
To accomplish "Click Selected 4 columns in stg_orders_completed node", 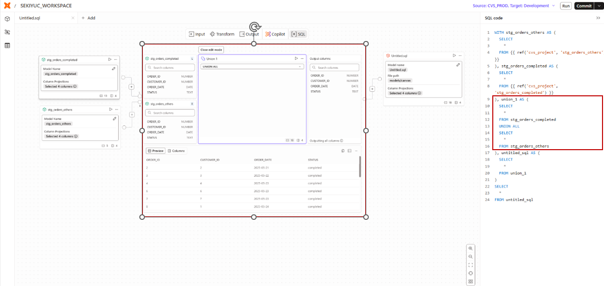I will click(61, 86).
